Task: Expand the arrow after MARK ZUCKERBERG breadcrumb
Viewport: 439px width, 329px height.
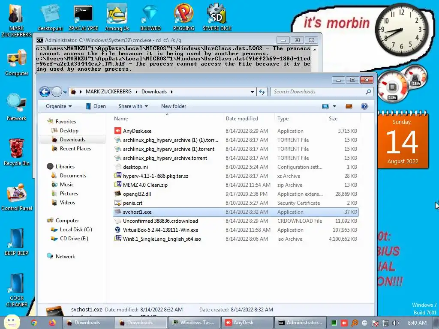Action: [137, 92]
